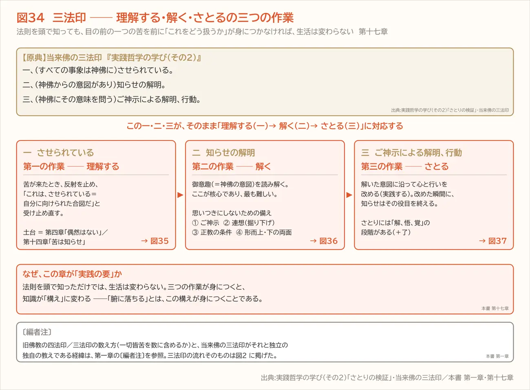Click the item "② 連想(掘り下げ)"
530x390 pixels.
pos(249,223)
